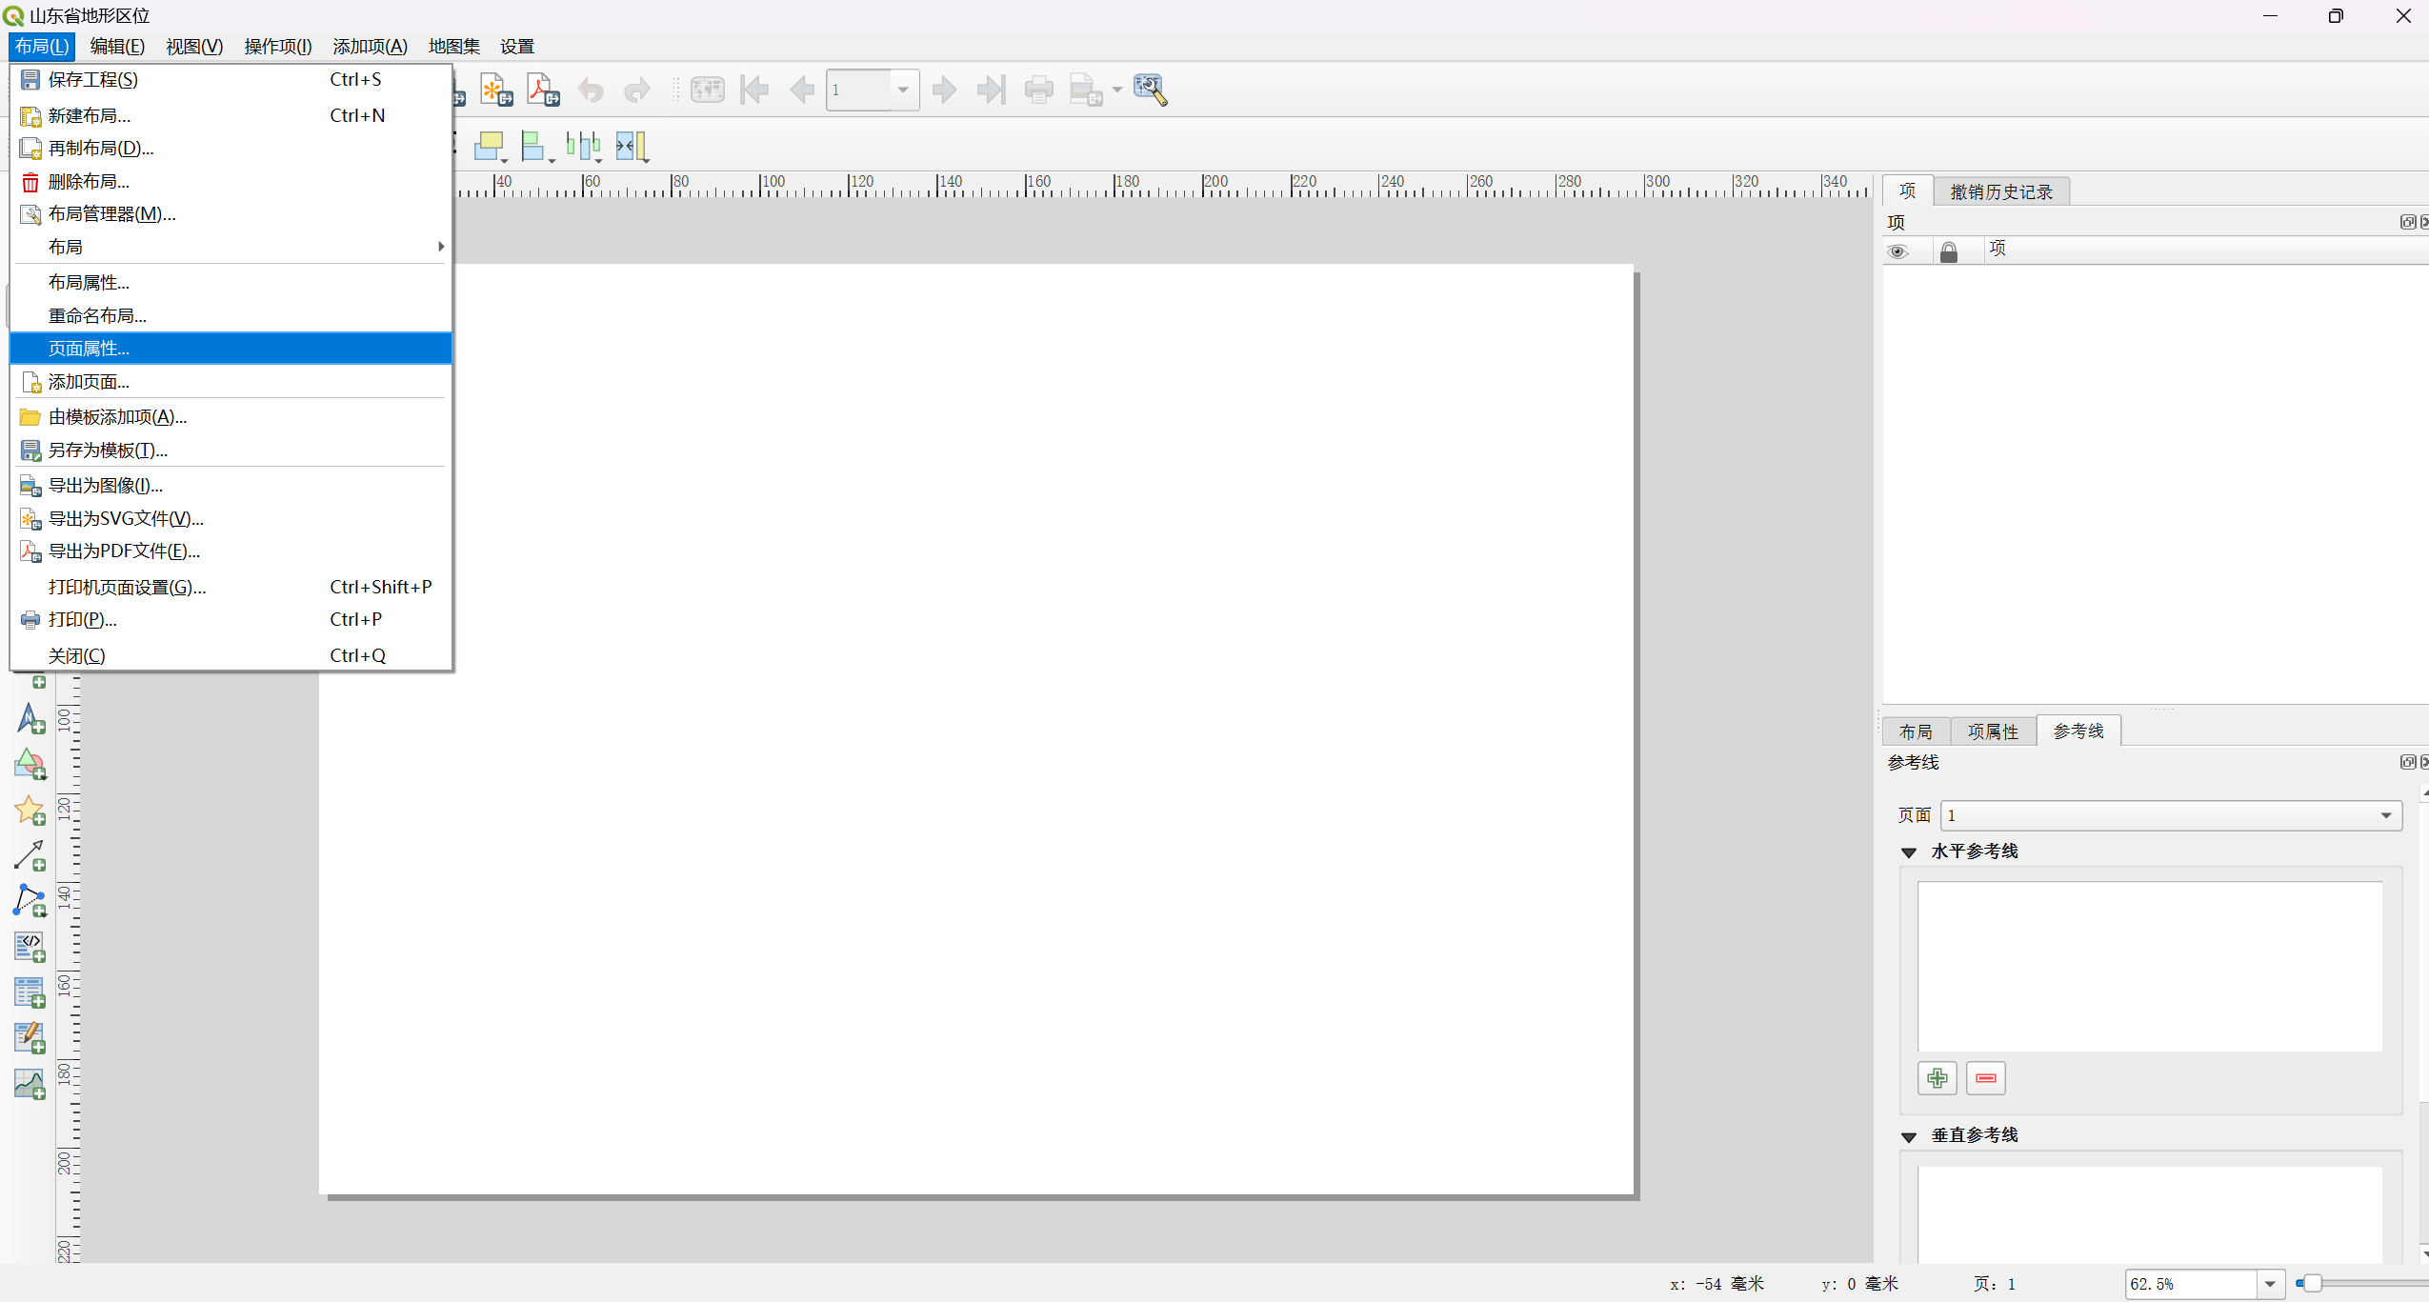Click the Export as SVG toolbar icon
This screenshot has width=2429, height=1302.
click(496, 90)
